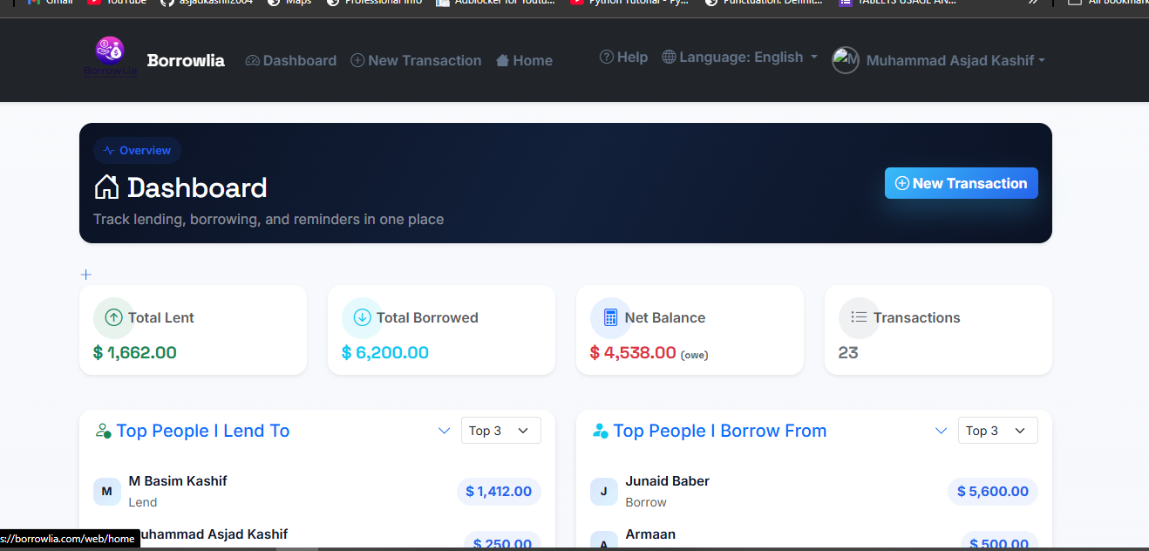Click the Net Balance calculator icon
The width and height of the screenshot is (1149, 551).
pos(610,318)
